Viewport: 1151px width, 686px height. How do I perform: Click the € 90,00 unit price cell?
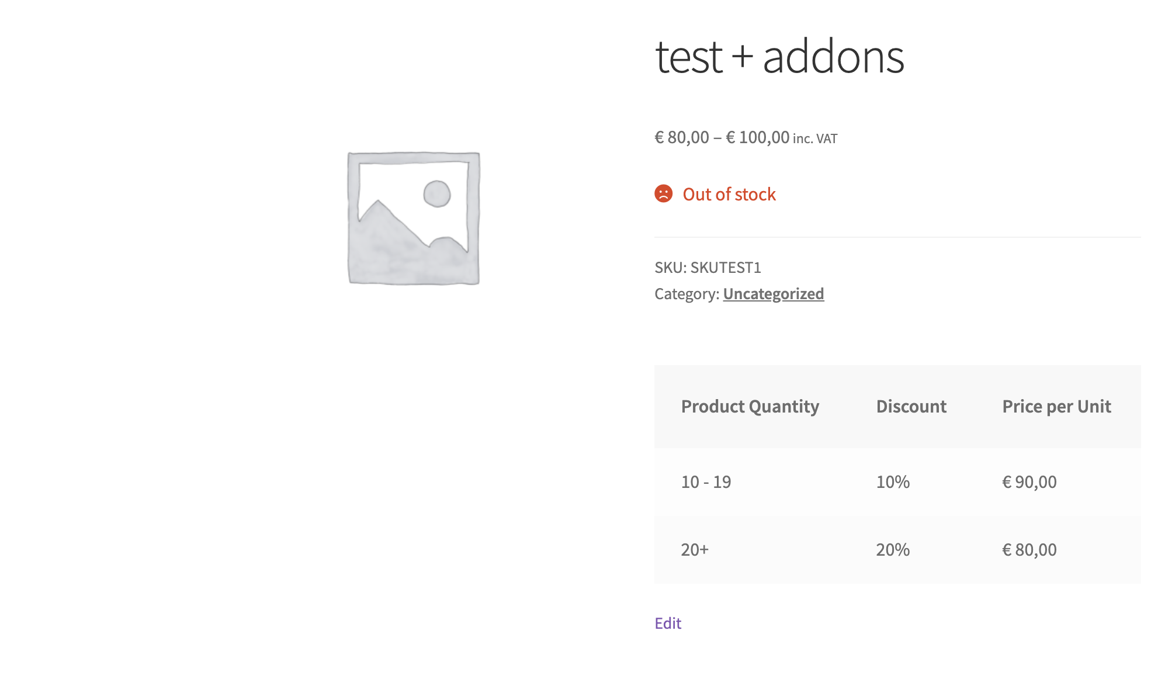(x=1029, y=482)
